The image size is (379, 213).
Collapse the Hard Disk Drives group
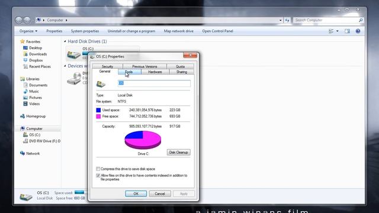[65, 41]
